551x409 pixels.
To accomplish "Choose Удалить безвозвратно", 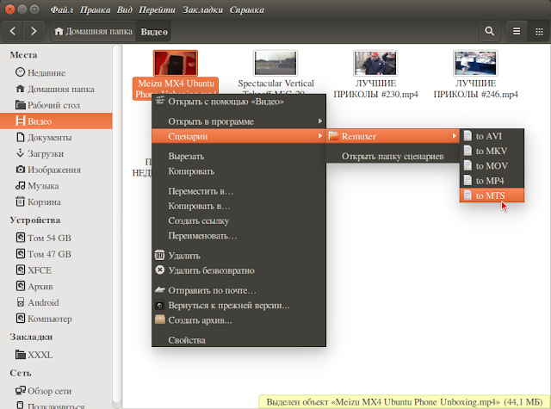I will (x=239, y=270).
